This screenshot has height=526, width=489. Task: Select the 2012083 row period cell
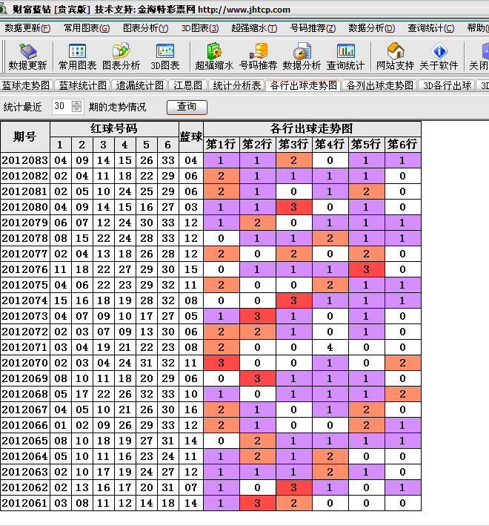click(24, 160)
